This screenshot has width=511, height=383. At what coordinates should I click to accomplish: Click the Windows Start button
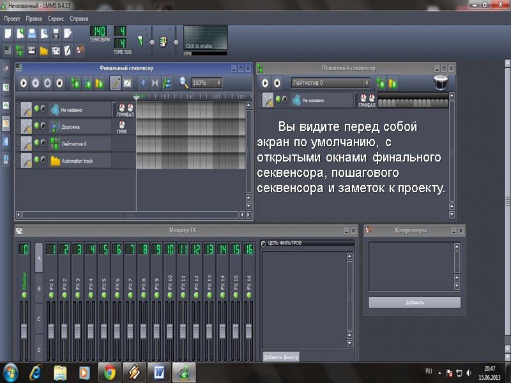click(11, 373)
